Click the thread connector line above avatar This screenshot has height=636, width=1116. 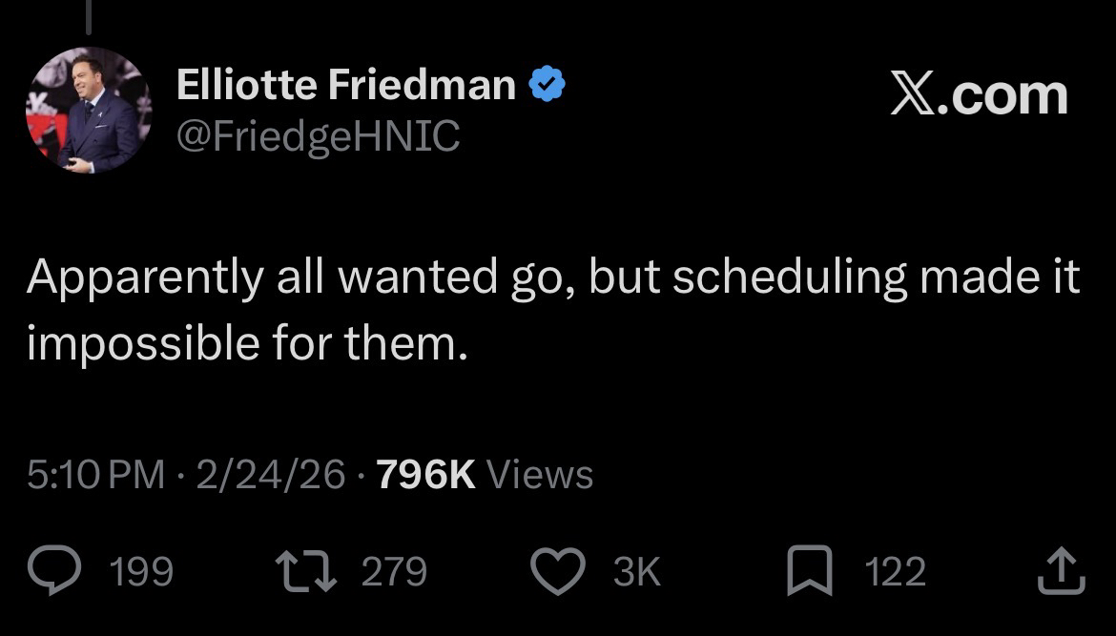(x=88, y=17)
